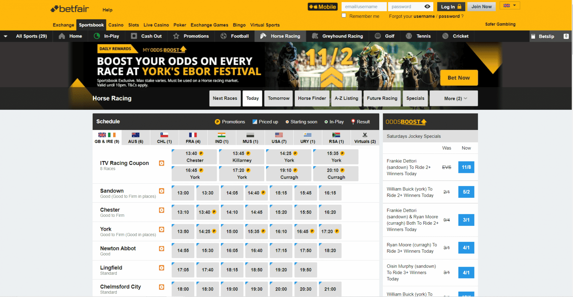
Task: Switch to the Sportsbook tab
Action: point(91,25)
